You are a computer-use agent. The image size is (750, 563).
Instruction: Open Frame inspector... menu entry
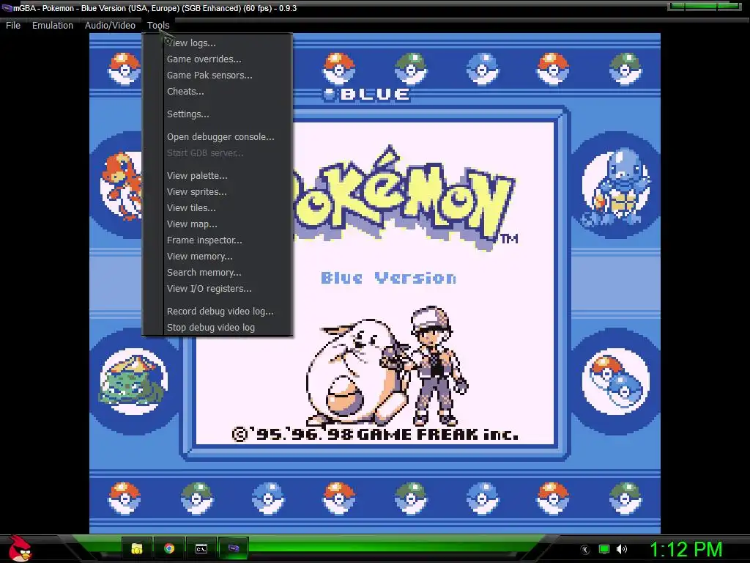tap(218, 240)
